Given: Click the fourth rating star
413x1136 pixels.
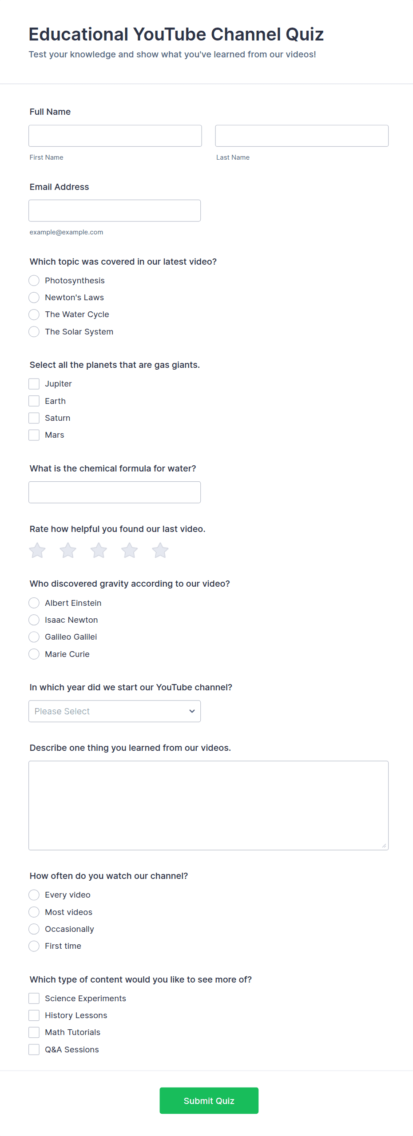Looking at the screenshot, I should [x=129, y=551].
